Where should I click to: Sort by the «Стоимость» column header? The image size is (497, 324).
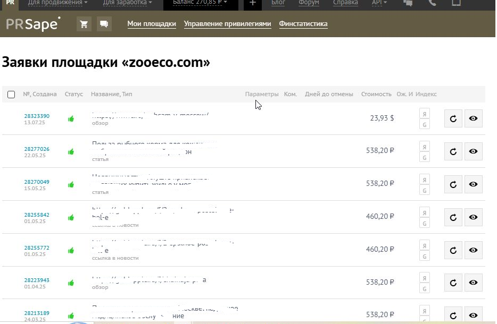(376, 95)
